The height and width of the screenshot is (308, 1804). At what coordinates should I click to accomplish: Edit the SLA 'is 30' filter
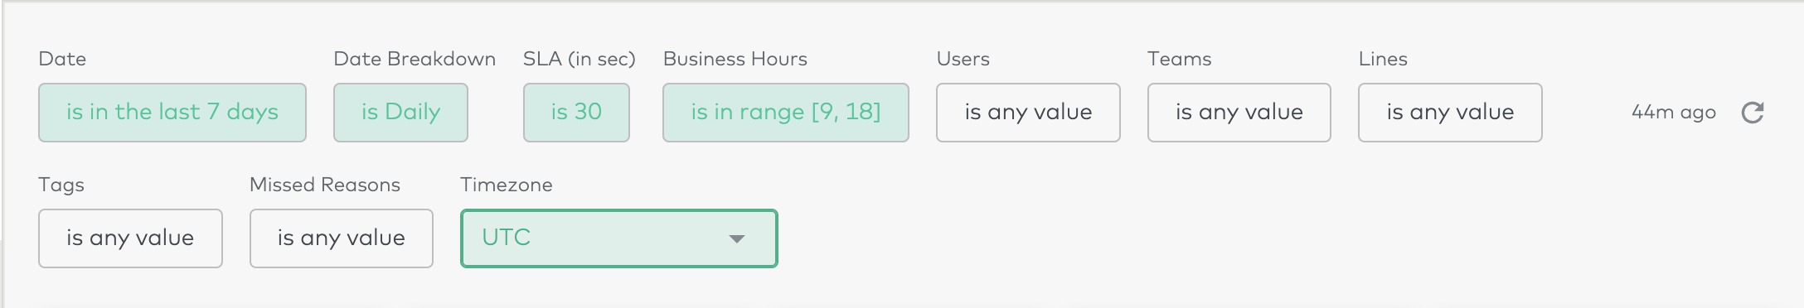576,113
